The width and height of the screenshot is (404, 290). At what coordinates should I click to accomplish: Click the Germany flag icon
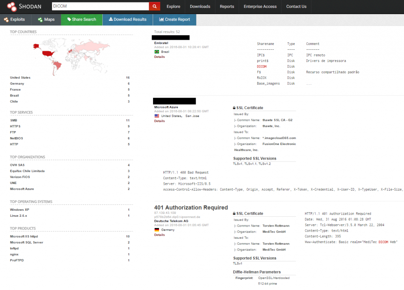pyautogui.click(x=157, y=230)
